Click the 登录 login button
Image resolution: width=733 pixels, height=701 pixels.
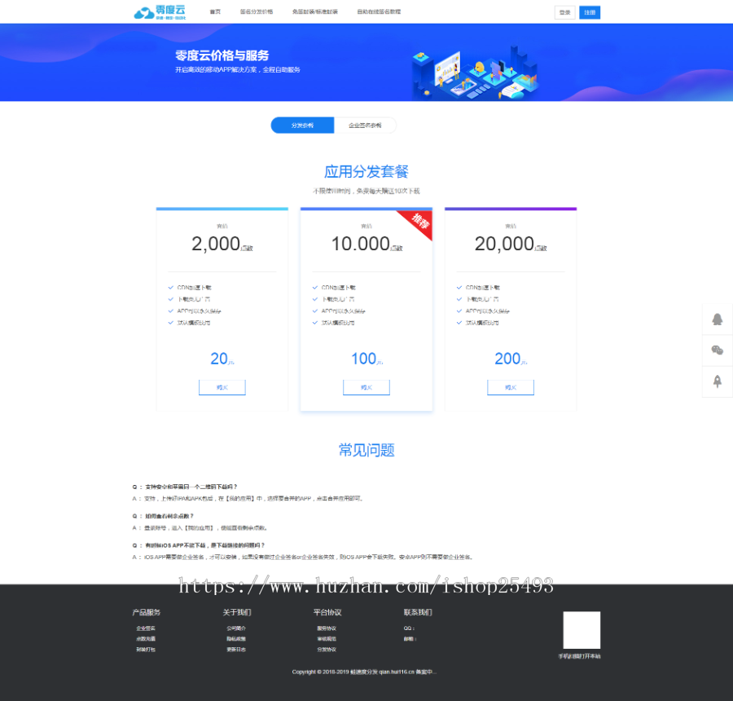click(x=564, y=12)
